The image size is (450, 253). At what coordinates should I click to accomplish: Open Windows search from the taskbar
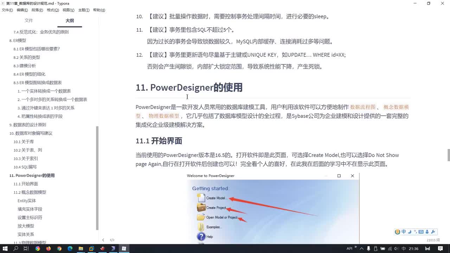16,248
